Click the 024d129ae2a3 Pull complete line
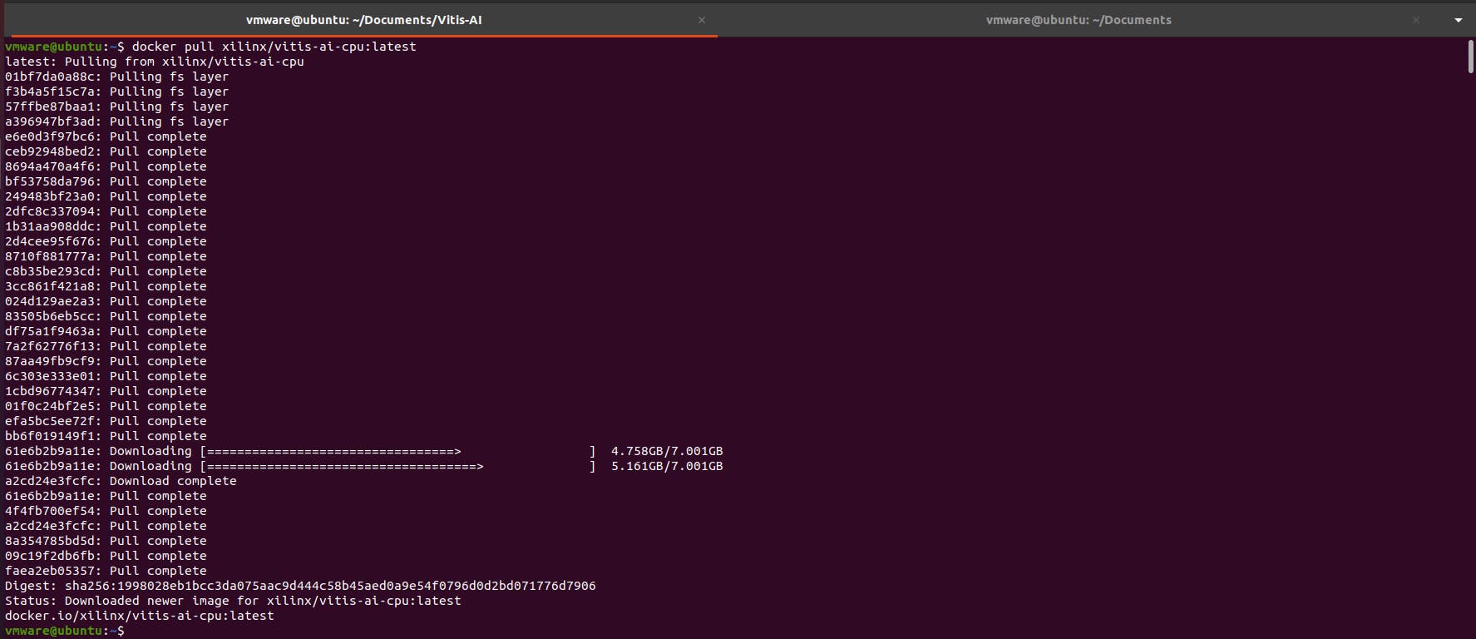 (x=106, y=301)
